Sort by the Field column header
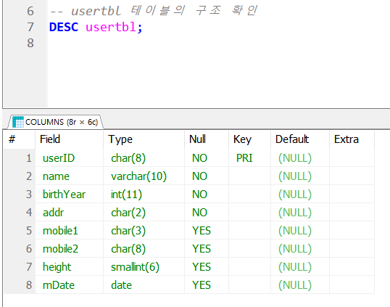 pyautogui.click(x=69, y=139)
